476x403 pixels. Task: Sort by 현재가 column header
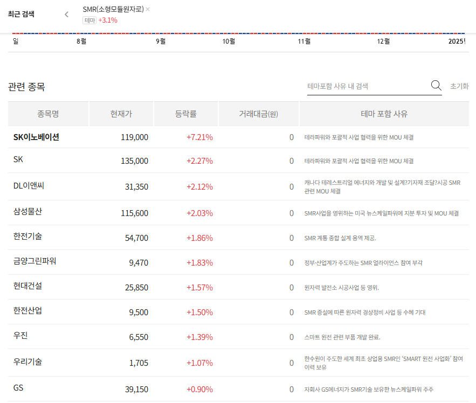coord(121,114)
